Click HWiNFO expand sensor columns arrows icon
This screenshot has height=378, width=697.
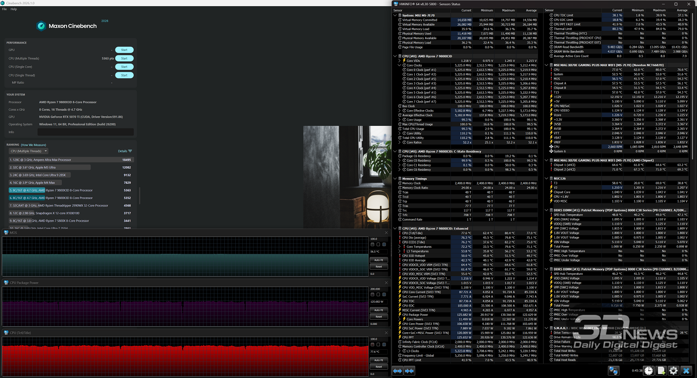398,371
